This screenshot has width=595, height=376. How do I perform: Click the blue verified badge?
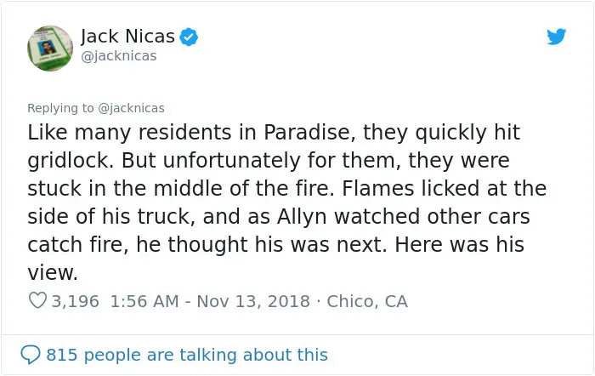tap(188, 37)
